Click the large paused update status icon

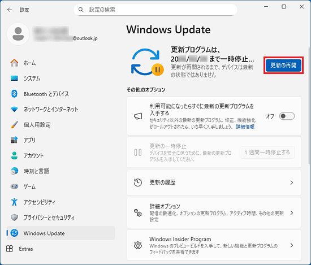[x=148, y=62]
